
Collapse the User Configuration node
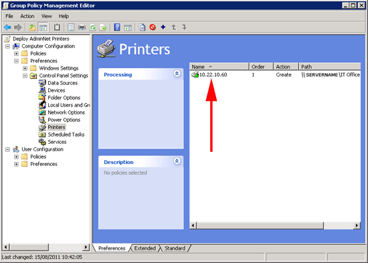point(7,149)
